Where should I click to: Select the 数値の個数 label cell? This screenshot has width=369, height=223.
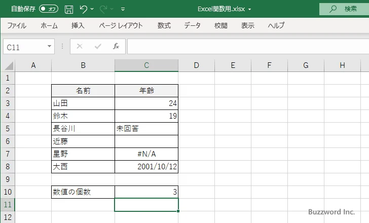point(83,192)
